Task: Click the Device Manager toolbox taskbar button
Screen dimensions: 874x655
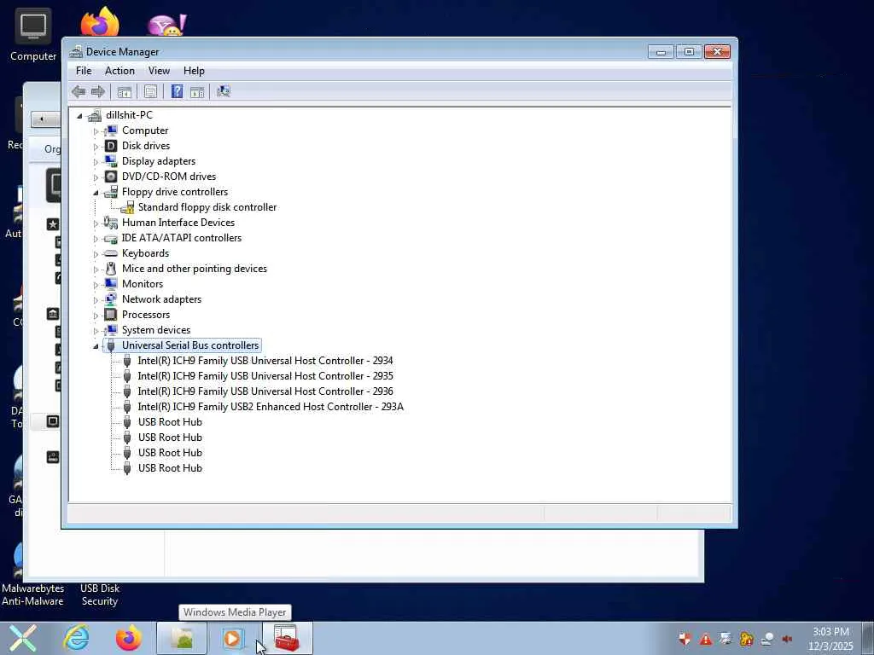Action: 287,638
